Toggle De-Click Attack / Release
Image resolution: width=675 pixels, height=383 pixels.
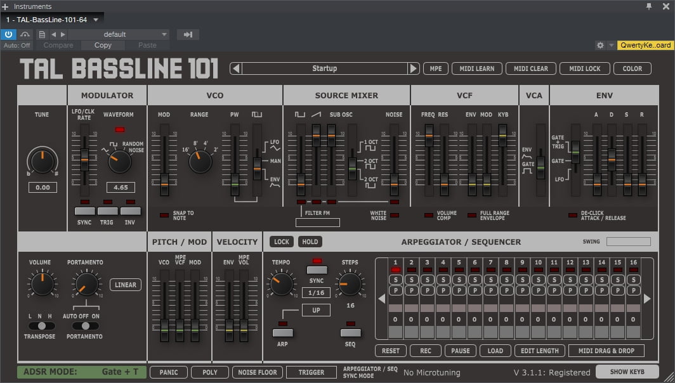(572, 216)
